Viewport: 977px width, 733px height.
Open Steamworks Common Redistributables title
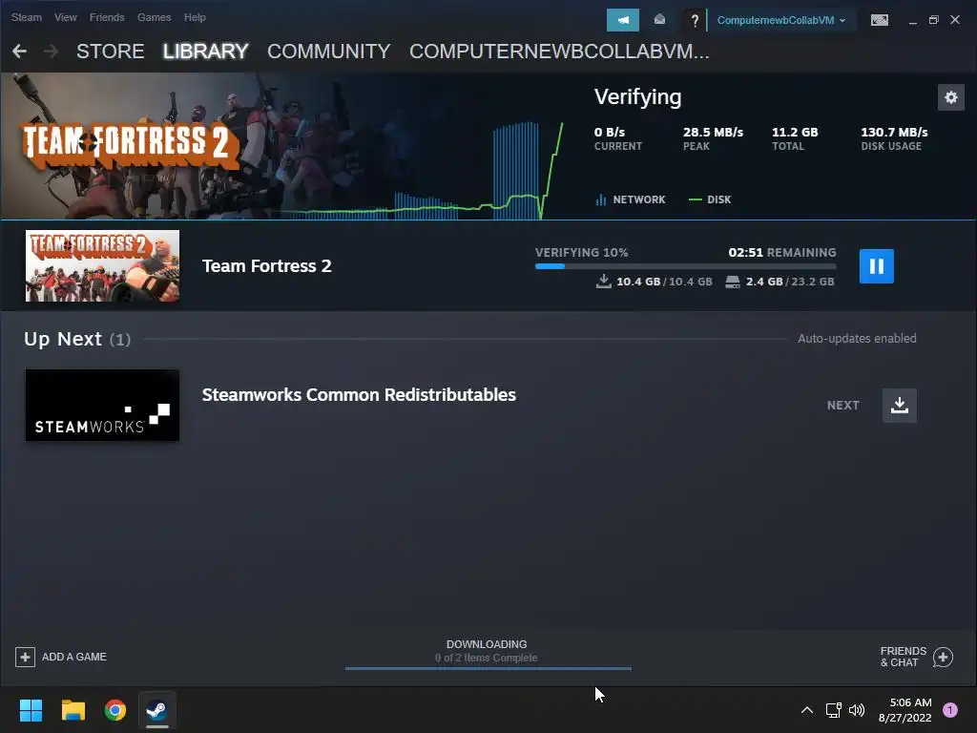click(359, 394)
